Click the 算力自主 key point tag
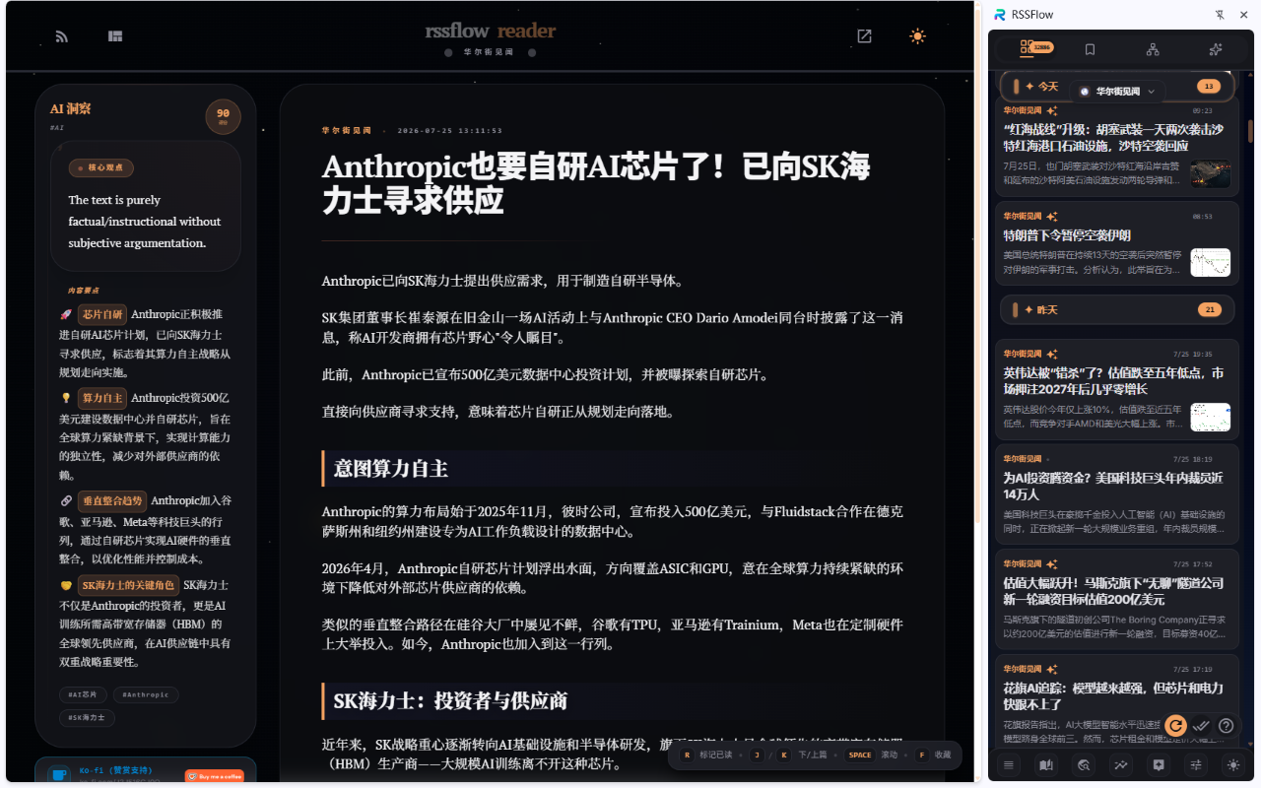This screenshot has height=788, width=1261. point(102,398)
